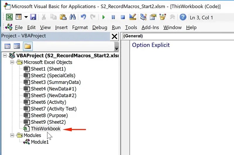Select Sheet2 (SpecialCells) in project tree
Image resolution: width=234 pixels, height=155 pixels.
coord(53,75)
